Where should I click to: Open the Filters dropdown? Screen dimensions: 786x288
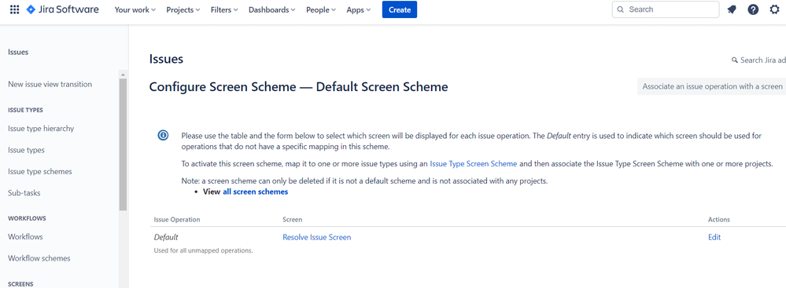click(224, 9)
